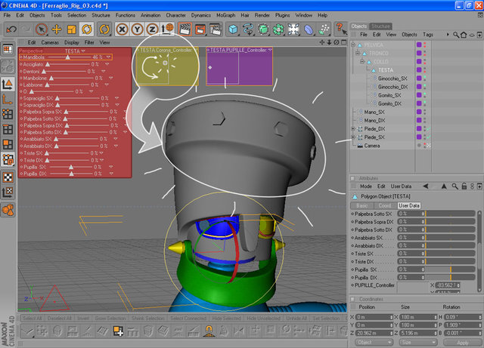484x348 pixels.
Task: Toggle Y axis lock
Action: tap(137, 29)
